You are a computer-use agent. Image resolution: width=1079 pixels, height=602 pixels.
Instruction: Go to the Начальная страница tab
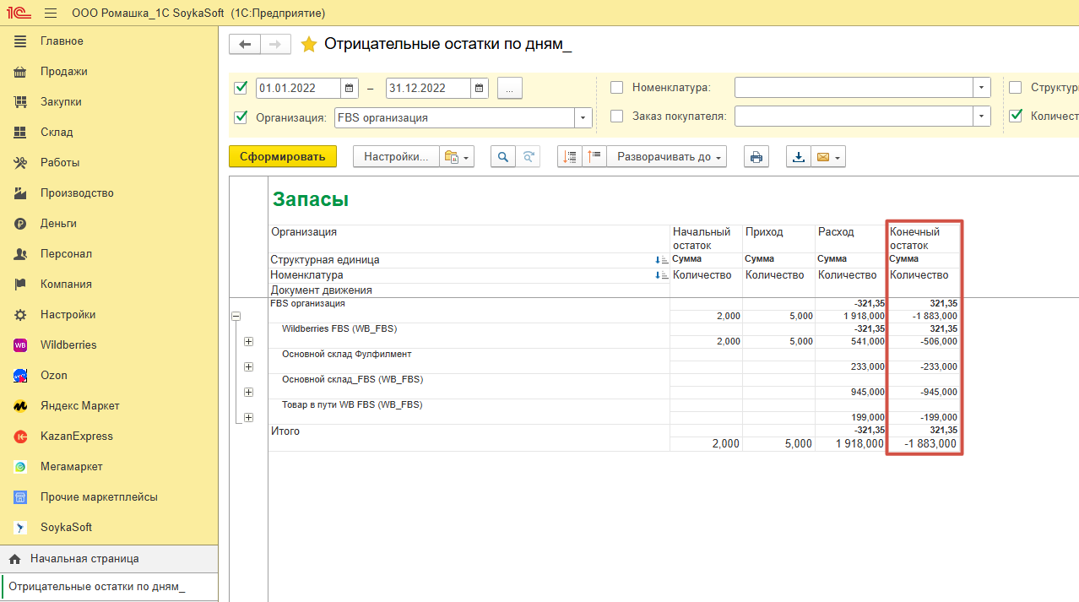click(x=84, y=558)
